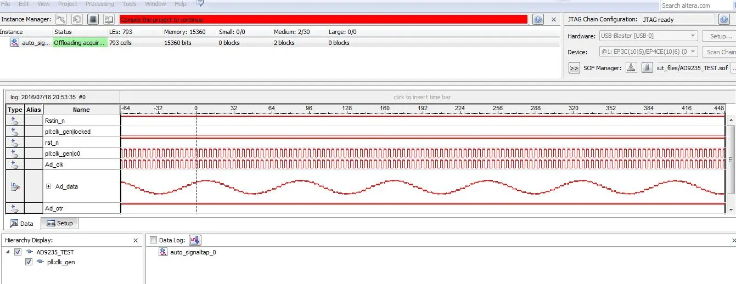
Task: Click the type icon of Rstin_n signal
Action: 15,121
